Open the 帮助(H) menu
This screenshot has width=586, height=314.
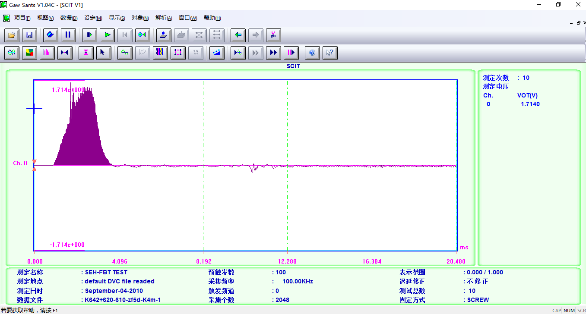tap(212, 18)
